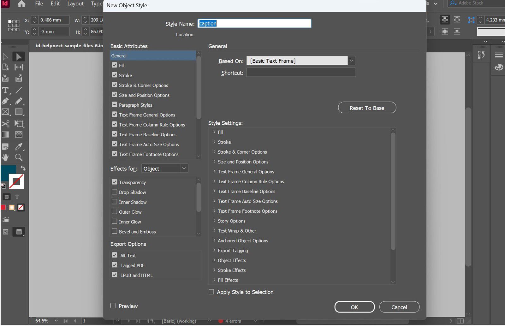Viewport: 505px width, 326px height.
Task: Select the Gradient Feather tool
Action: (19, 134)
